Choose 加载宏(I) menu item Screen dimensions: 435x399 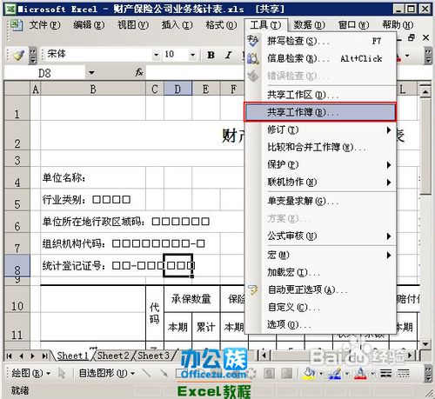tap(320, 272)
